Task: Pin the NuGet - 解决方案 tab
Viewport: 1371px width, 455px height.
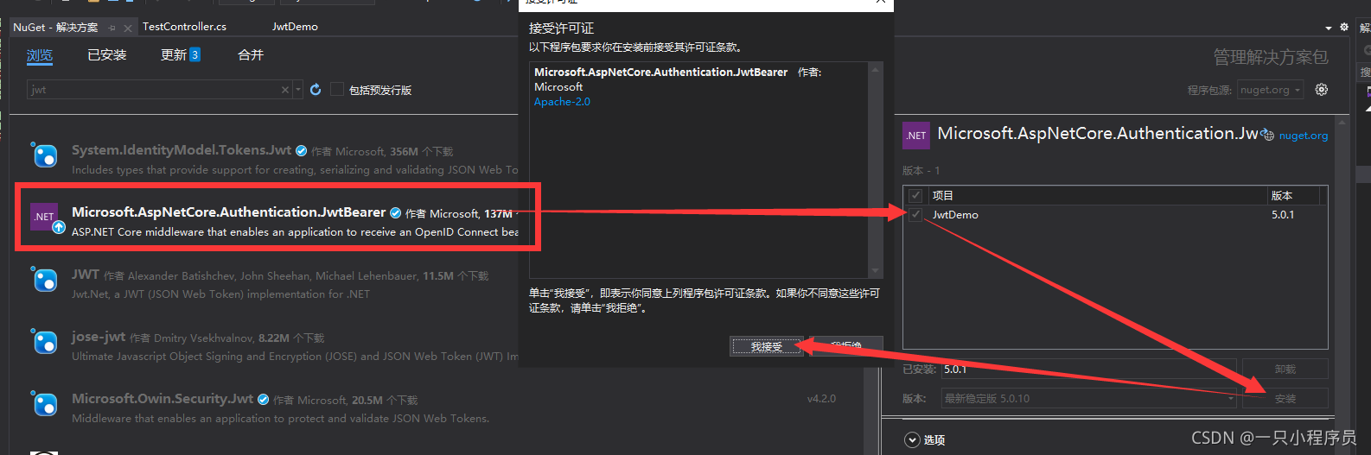Action: click(x=112, y=28)
